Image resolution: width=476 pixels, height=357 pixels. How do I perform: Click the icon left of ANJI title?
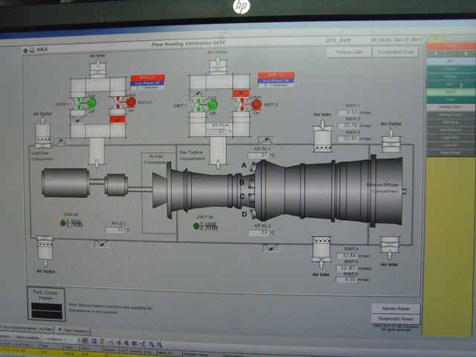(32, 50)
